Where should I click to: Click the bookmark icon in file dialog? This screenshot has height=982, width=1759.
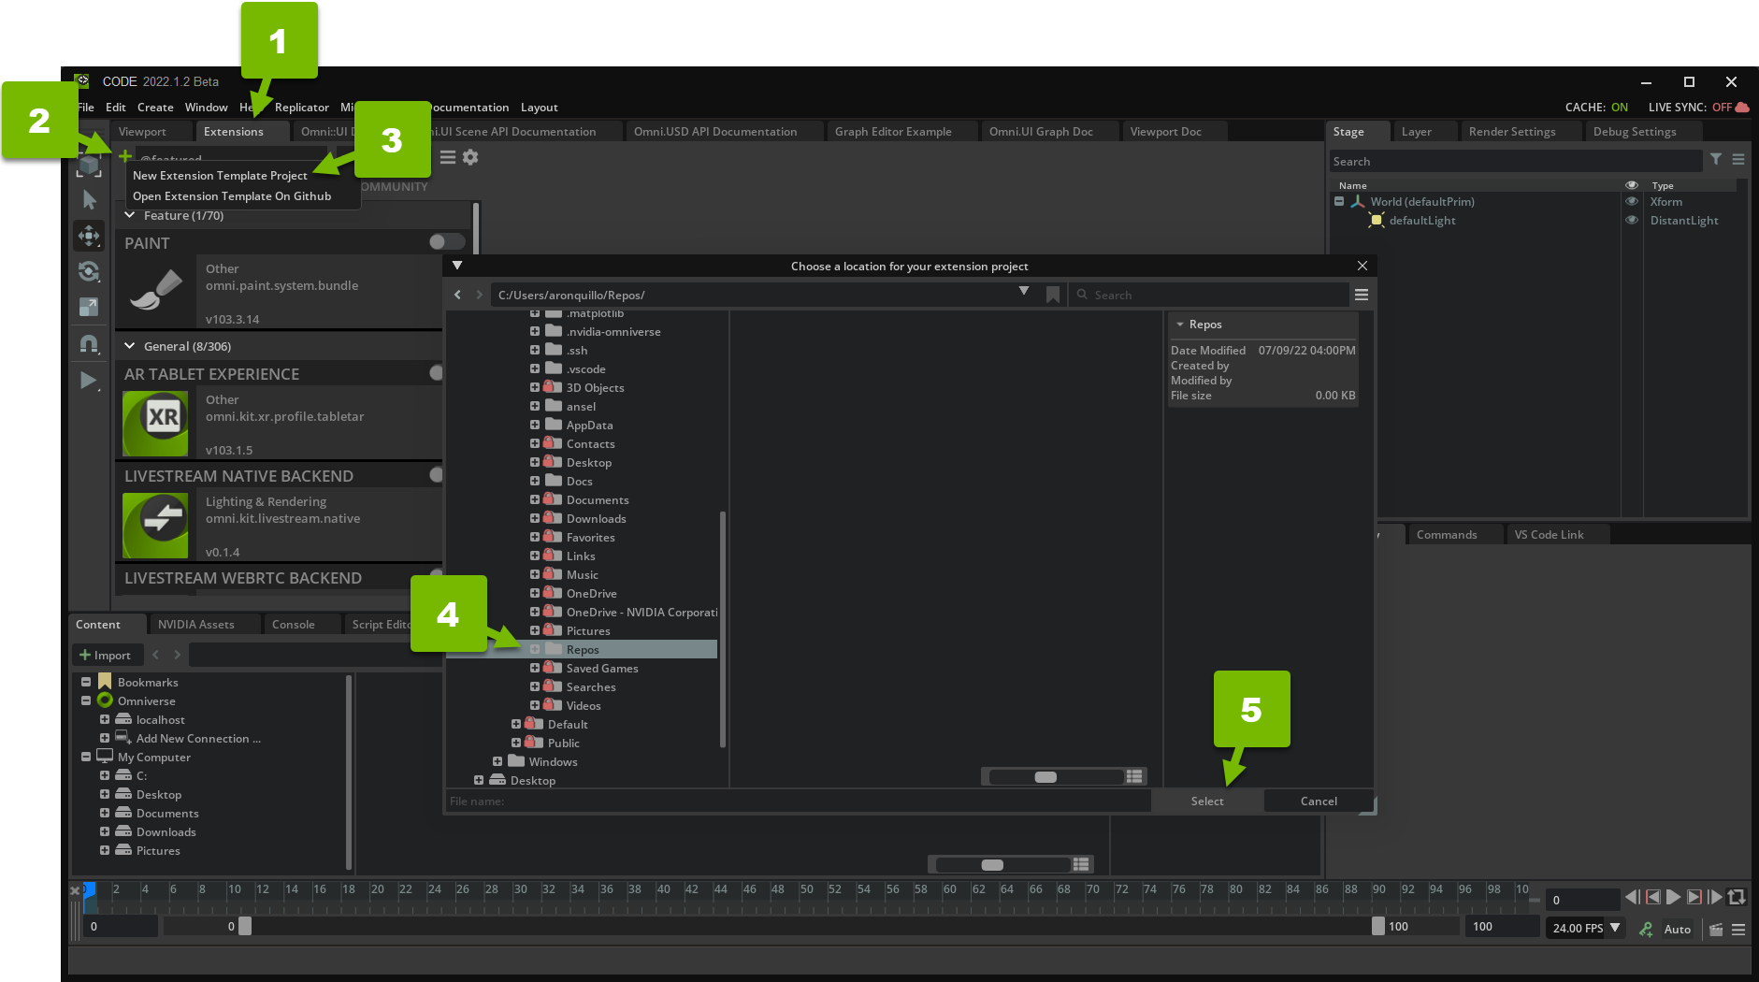click(x=1053, y=295)
